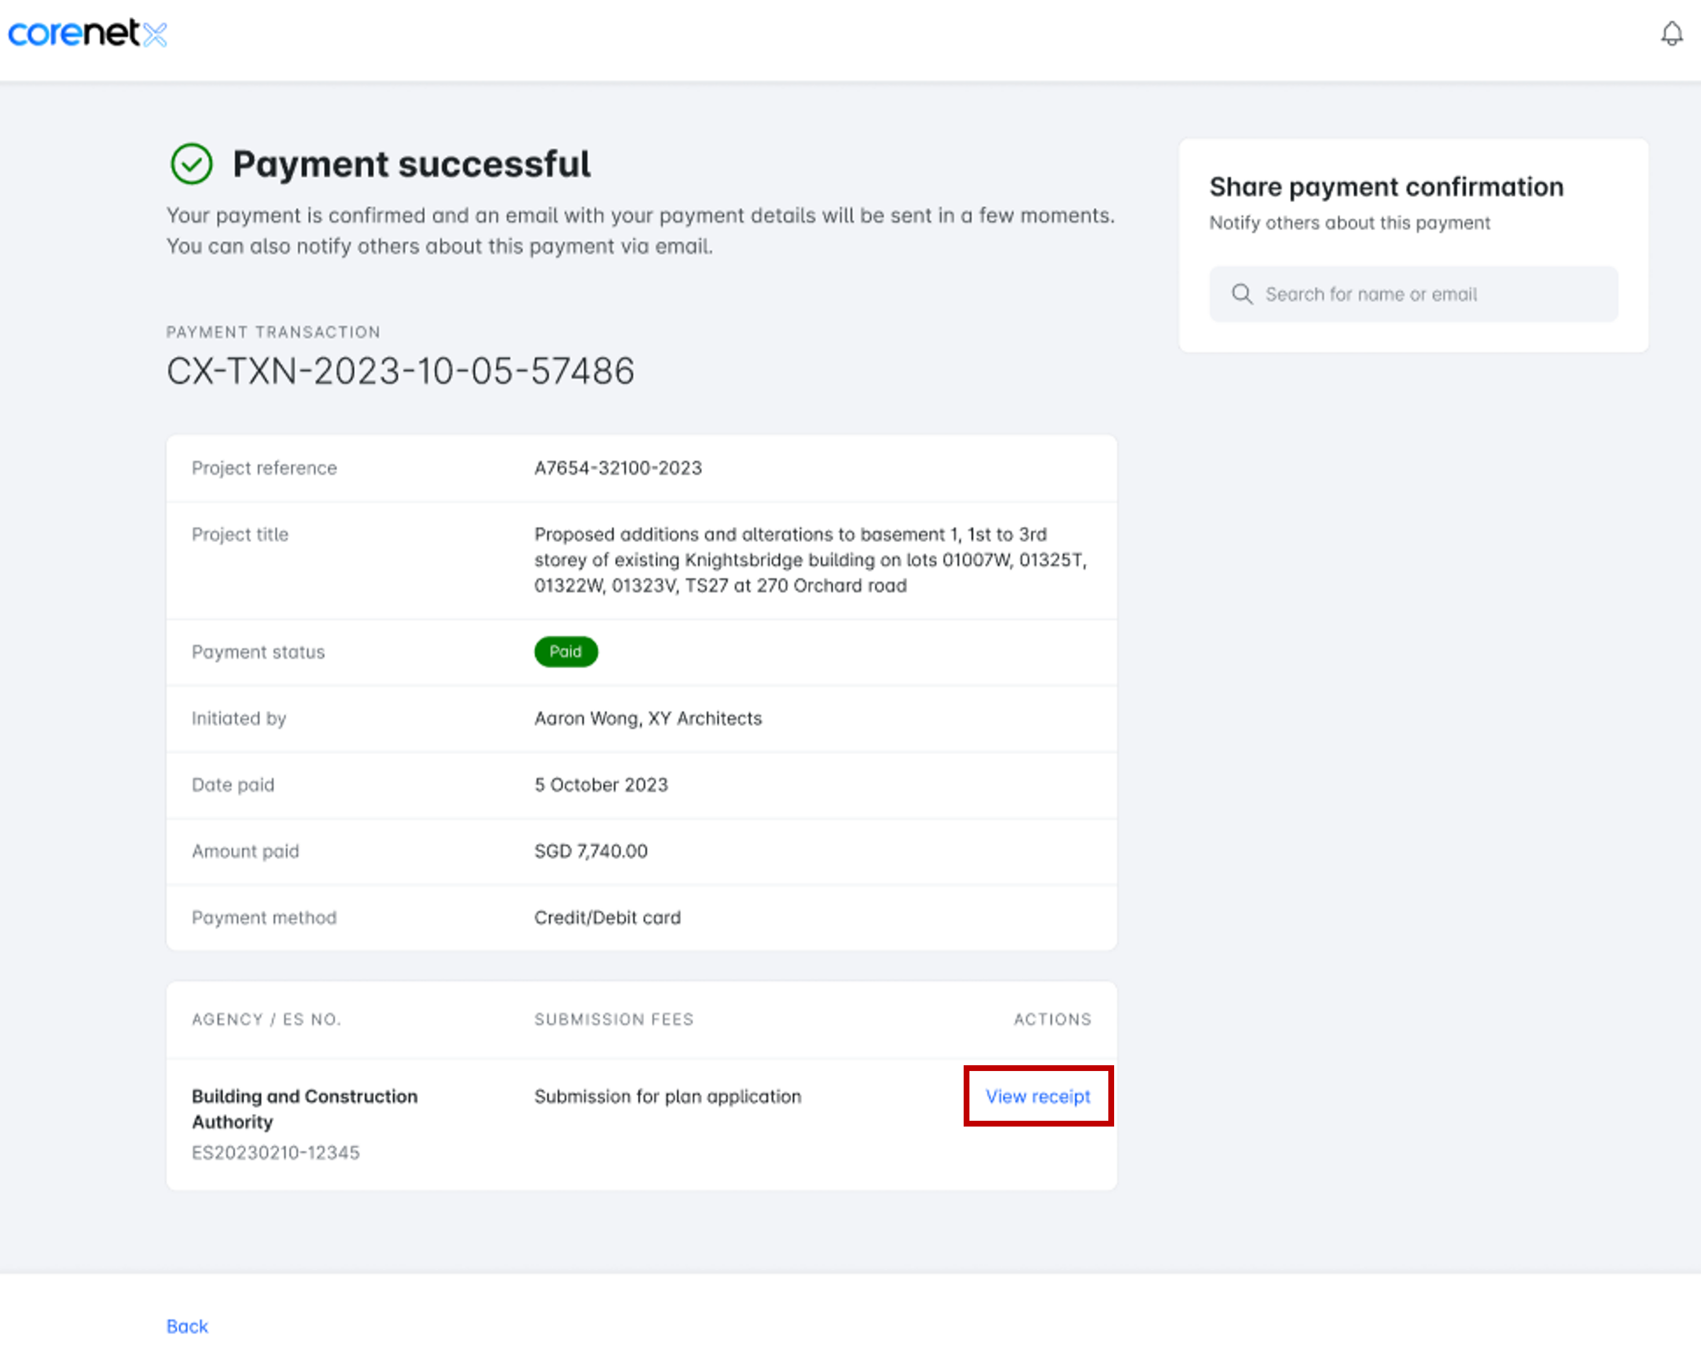Screen dimensions: 1701x1358
Task: Click the amount paid SGD 7,740.00
Action: [590, 851]
